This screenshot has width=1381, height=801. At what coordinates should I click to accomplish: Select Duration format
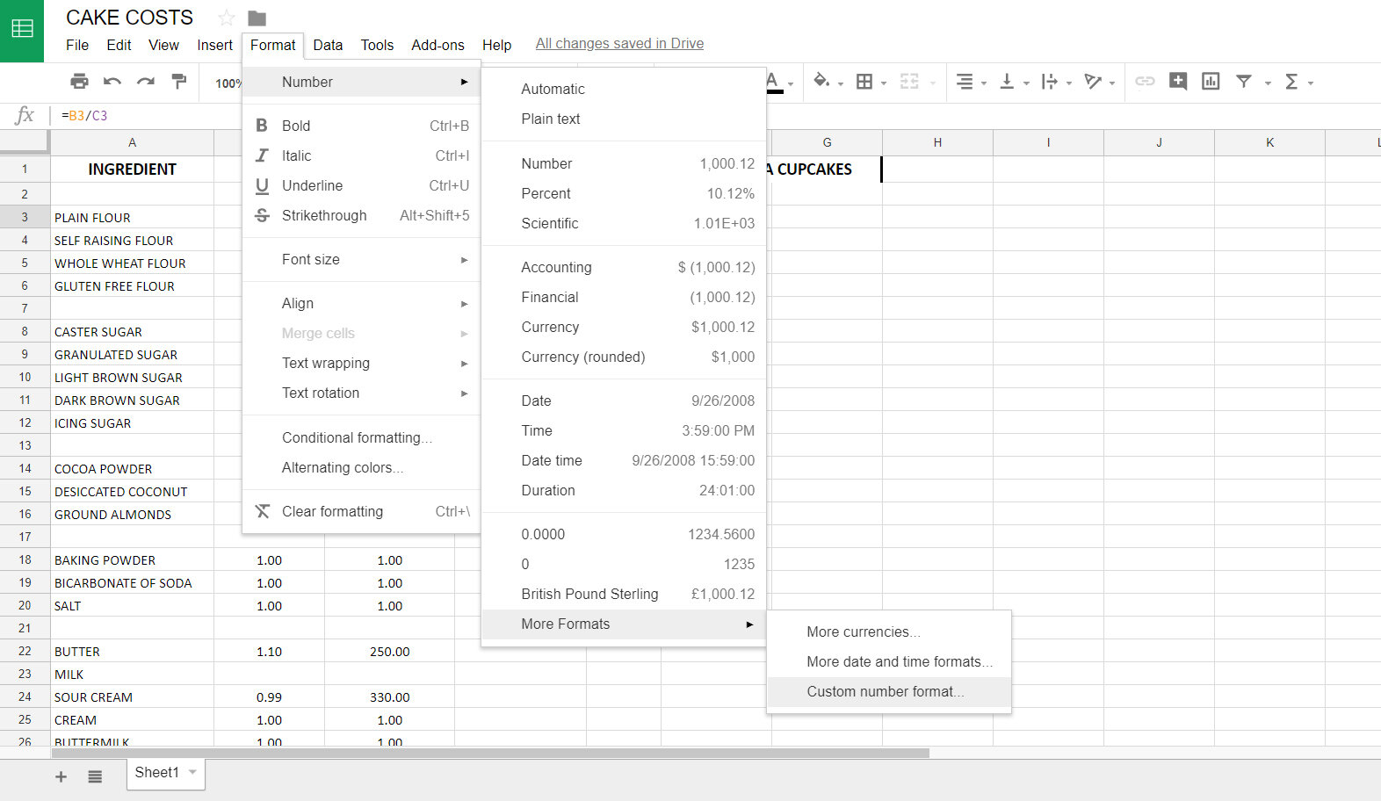[x=624, y=491]
